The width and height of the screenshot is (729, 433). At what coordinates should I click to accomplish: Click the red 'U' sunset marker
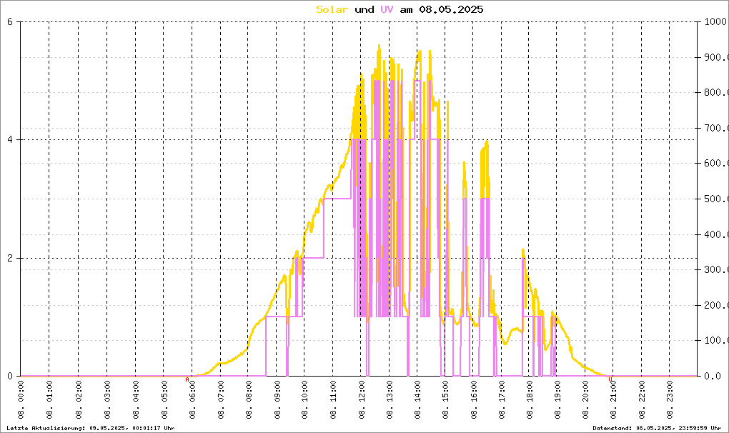coord(610,379)
